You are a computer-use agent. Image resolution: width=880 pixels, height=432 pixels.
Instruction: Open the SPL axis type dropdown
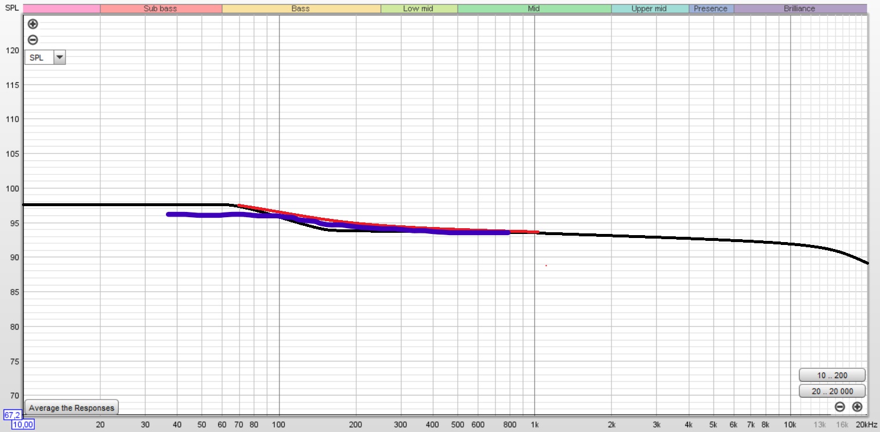click(x=59, y=57)
